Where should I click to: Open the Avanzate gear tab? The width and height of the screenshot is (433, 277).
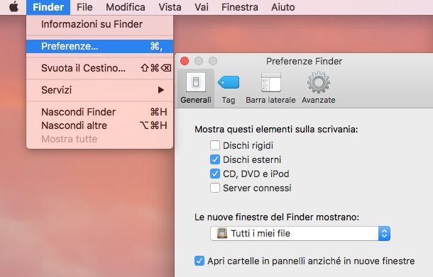click(319, 88)
